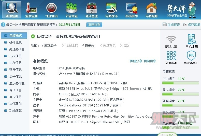Open the 硬件检测 hardware detection tool
The width and height of the screenshot is (201, 136).
11,10
